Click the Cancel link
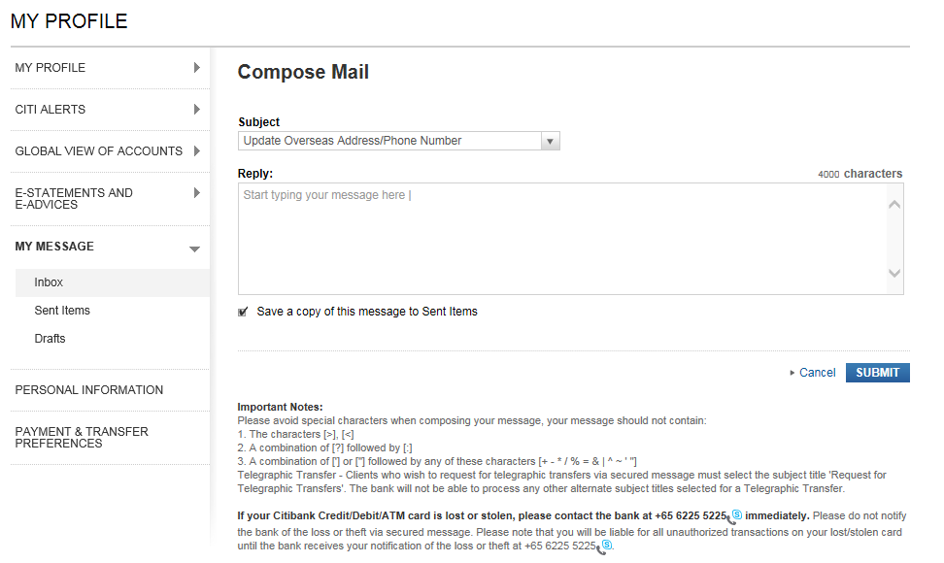The width and height of the screenshot is (944, 563). tap(817, 373)
